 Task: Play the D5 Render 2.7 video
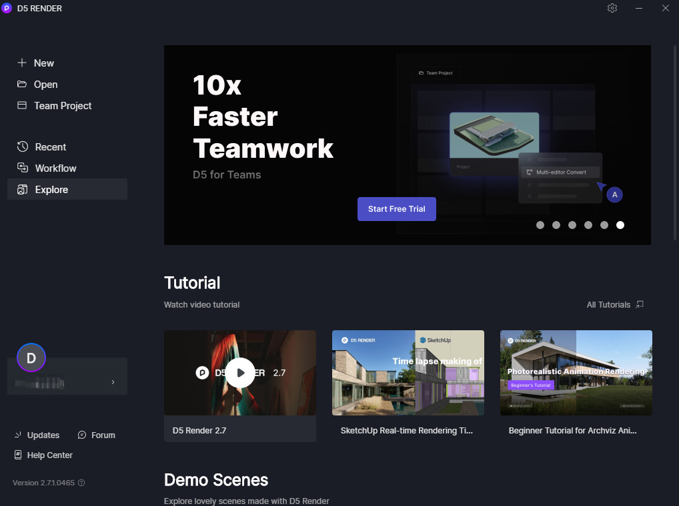pyautogui.click(x=240, y=372)
